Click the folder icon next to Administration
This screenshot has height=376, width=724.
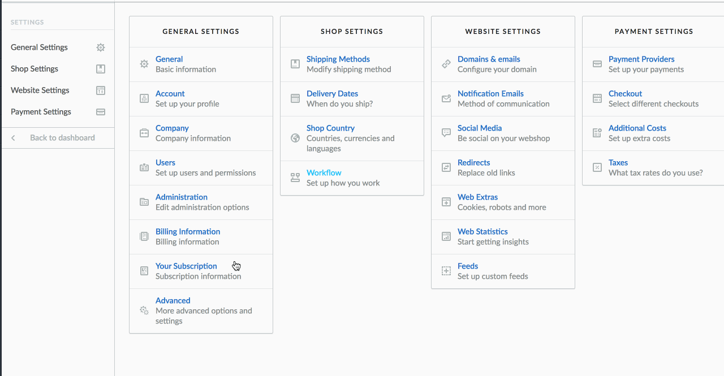pyautogui.click(x=144, y=202)
